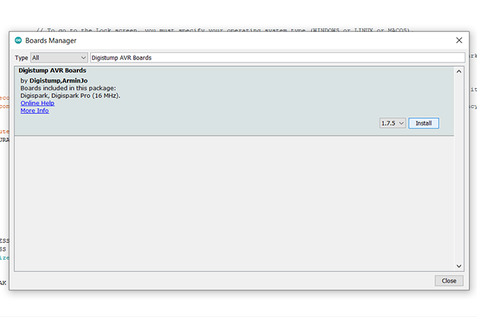The height and width of the screenshot is (317, 477).
Task: Click the 'Digispark, Digispark Pro (16 MHz).' text
Action: point(70,96)
